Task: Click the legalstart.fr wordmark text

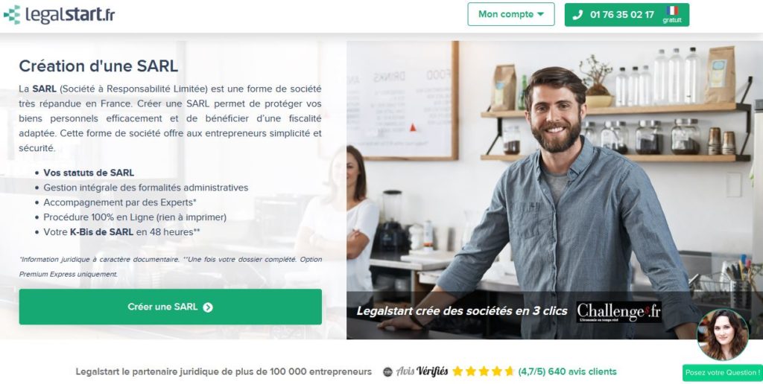Action: pyautogui.click(x=70, y=15)
